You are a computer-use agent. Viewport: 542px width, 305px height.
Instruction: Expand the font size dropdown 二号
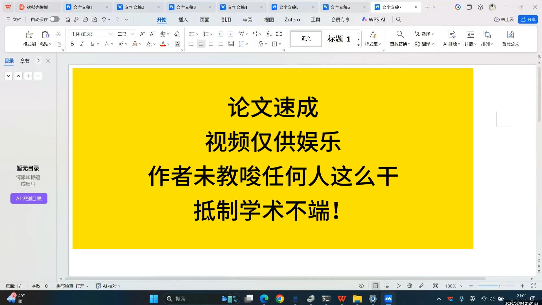[x=132, y=34]
